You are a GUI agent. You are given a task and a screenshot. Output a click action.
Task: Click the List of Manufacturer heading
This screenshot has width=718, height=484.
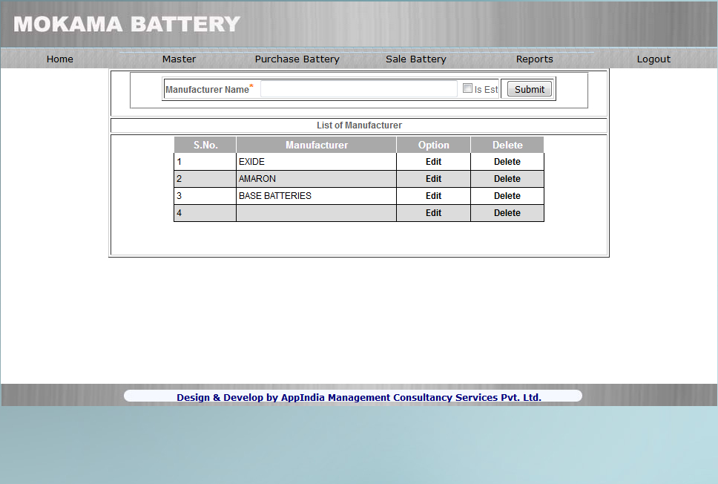pyautogui.click(x=359, y=125)
